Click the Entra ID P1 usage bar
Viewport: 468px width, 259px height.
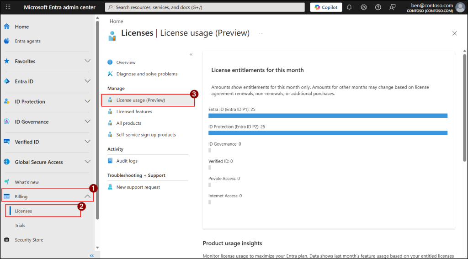point(328,116)
